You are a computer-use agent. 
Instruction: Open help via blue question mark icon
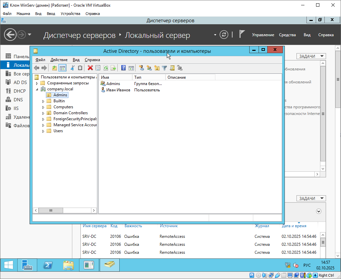point(123,68)
